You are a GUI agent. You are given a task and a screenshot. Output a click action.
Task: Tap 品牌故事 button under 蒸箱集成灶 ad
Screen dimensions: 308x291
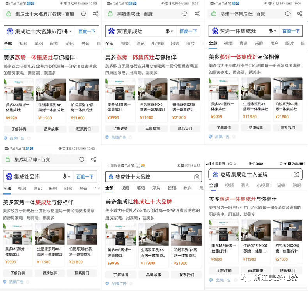pyautogui.click(x=152, y=129)
